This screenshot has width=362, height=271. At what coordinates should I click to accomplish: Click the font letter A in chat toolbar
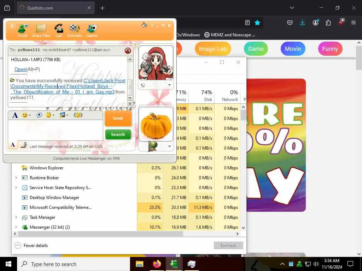point(15,115)
